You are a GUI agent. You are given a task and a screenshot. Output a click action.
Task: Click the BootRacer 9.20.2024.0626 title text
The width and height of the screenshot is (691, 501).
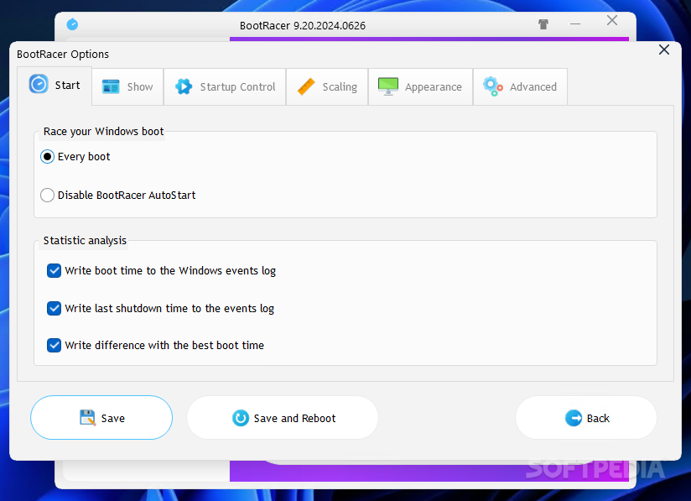pos(303,25)
